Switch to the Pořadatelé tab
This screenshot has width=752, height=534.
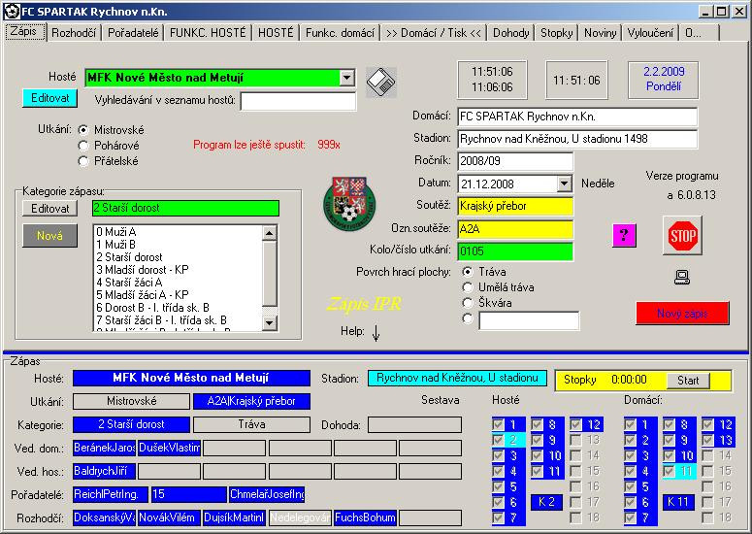coord(133,33)
